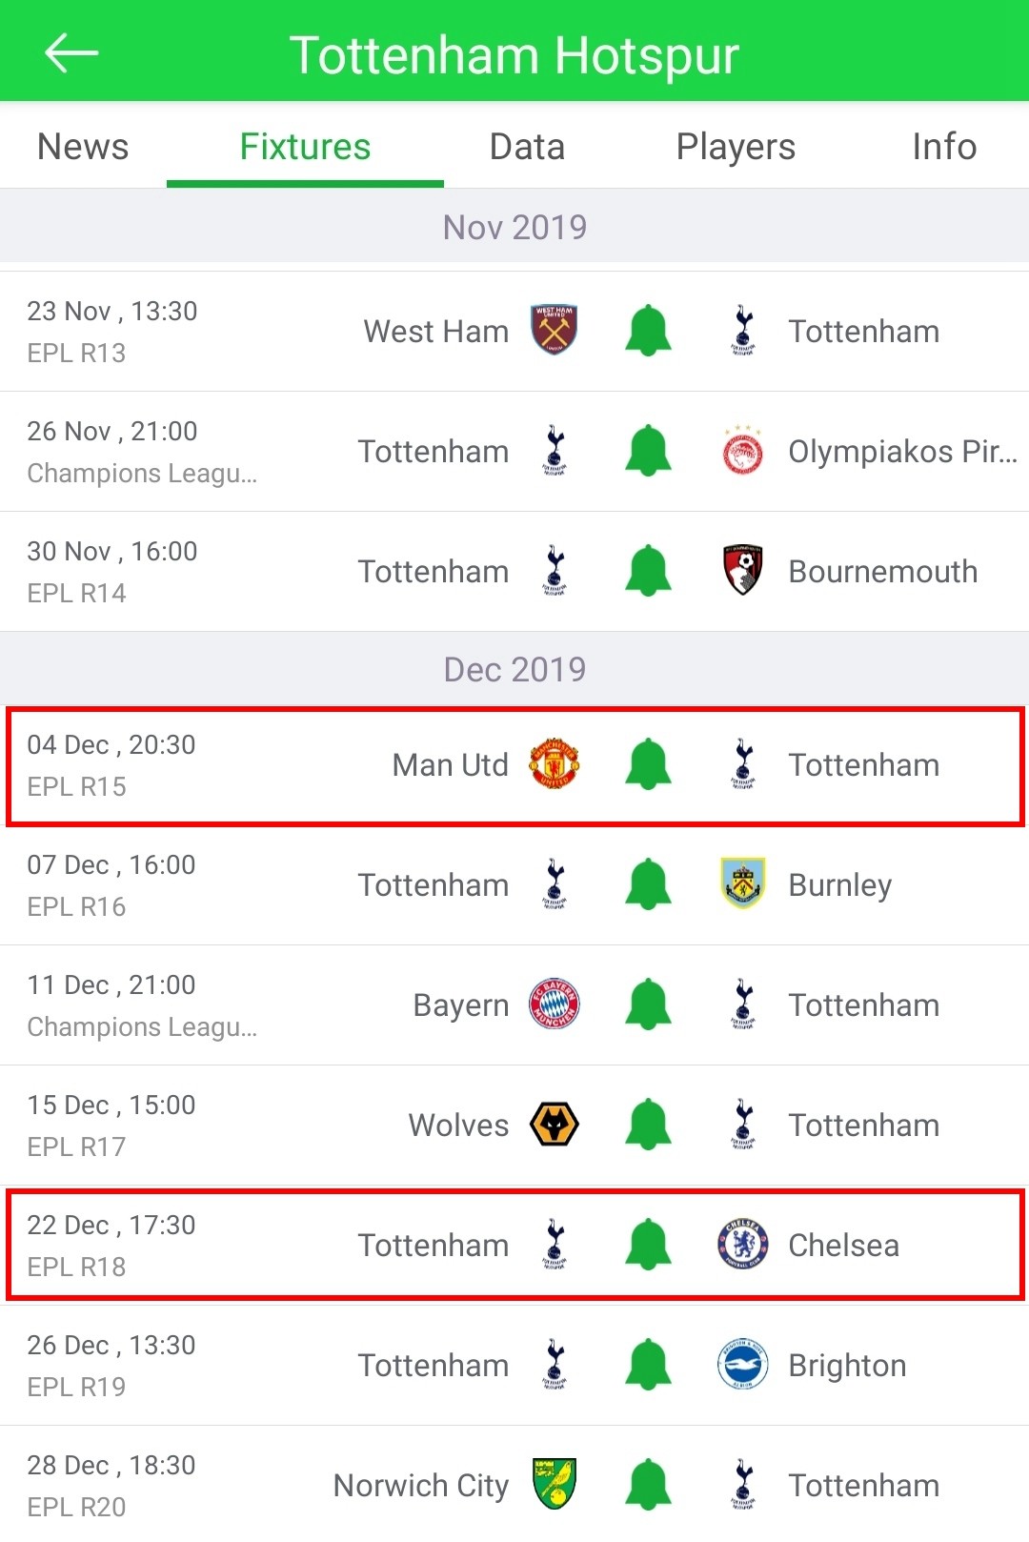Image resolution: width=1029 pixels, height=1542 pixels.
Task: Tap the Bournemouth club crest
Action: click(742, 570)
